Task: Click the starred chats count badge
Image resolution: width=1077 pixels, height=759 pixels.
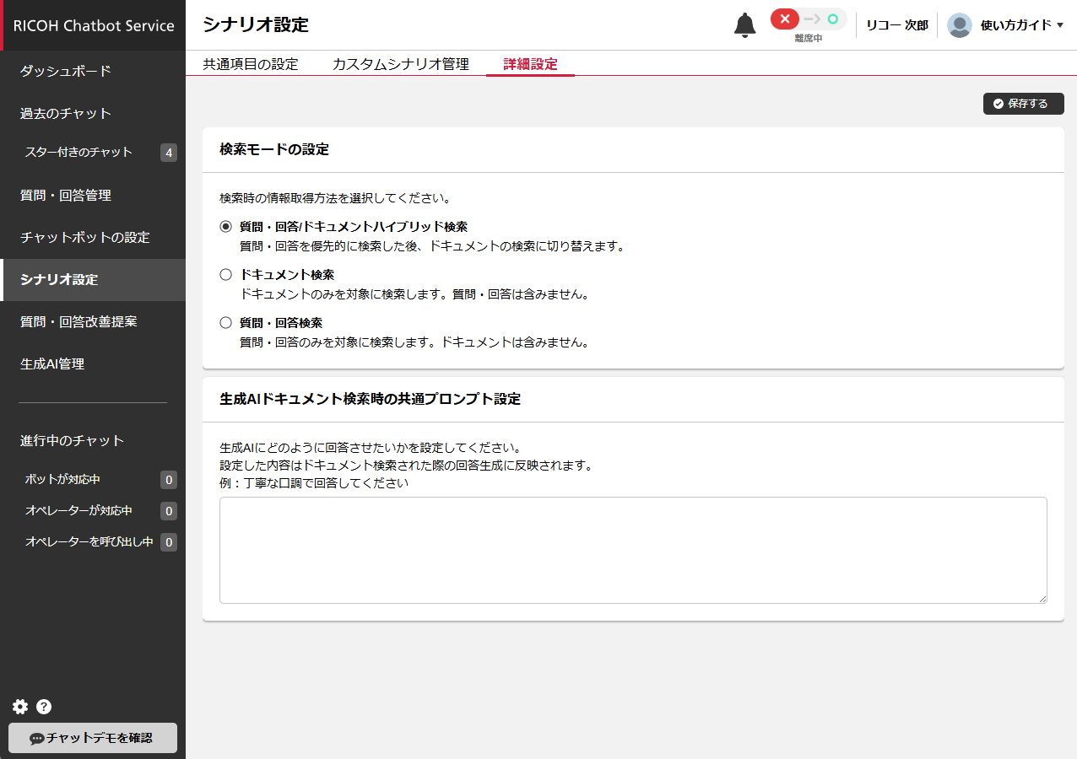Action: [x=169, y=153]
